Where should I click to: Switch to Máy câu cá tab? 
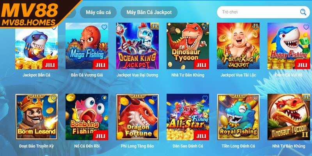[98, 12]
